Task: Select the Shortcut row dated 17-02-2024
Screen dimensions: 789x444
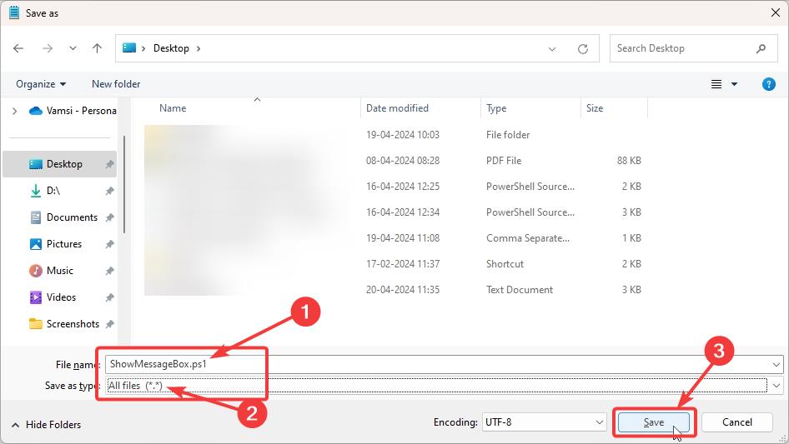Action: 395,263
